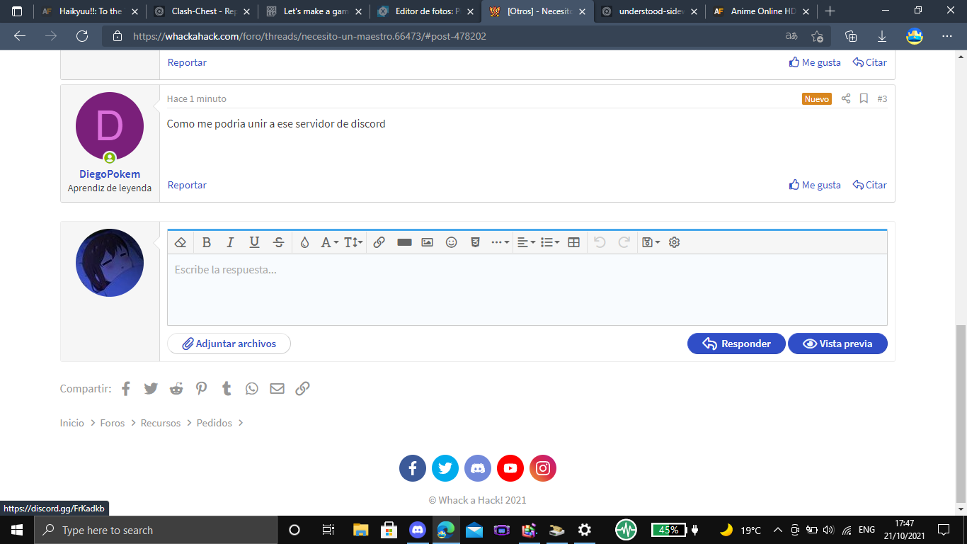Expand the font size dropdown
The height and width of the screenshot is (544, 967).
(353, 242)
